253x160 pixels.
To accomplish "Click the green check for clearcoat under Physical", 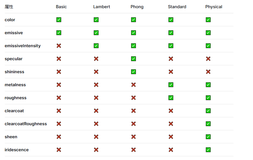I will point(208,111).
